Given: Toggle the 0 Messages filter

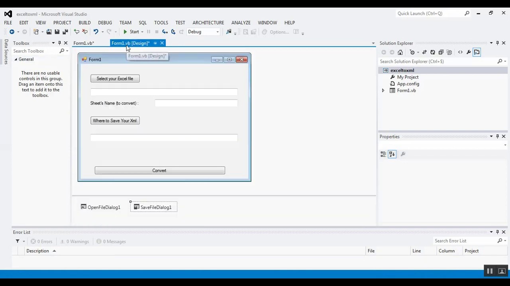Looking at the screenshot, I should pos(111,242).
